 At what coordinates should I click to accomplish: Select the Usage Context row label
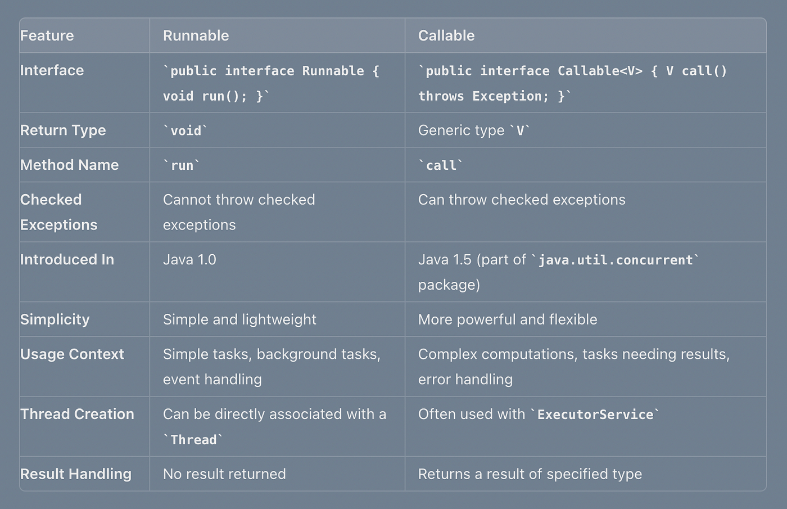72,354
